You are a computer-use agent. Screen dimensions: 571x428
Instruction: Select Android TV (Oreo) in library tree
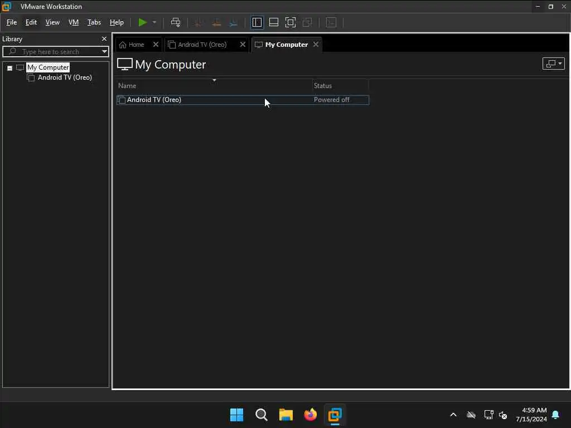65,77
